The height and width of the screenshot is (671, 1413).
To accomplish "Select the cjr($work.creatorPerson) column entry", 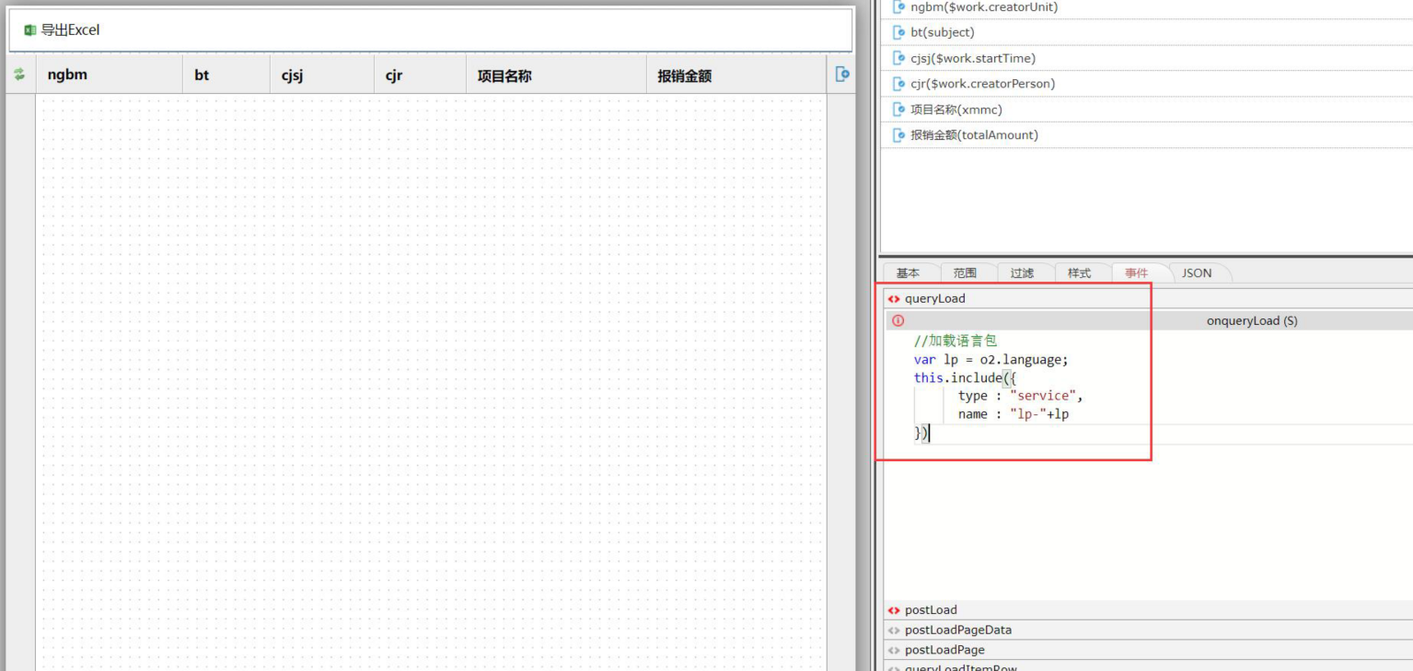I will coord(1149,84).
